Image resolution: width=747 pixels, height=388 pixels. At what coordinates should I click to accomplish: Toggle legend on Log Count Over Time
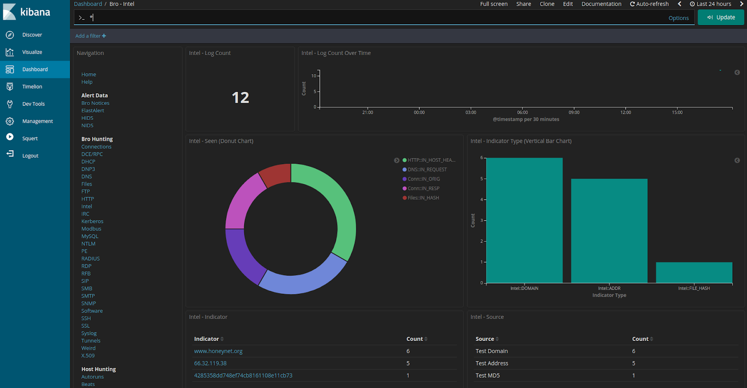[x=737, y=72]
